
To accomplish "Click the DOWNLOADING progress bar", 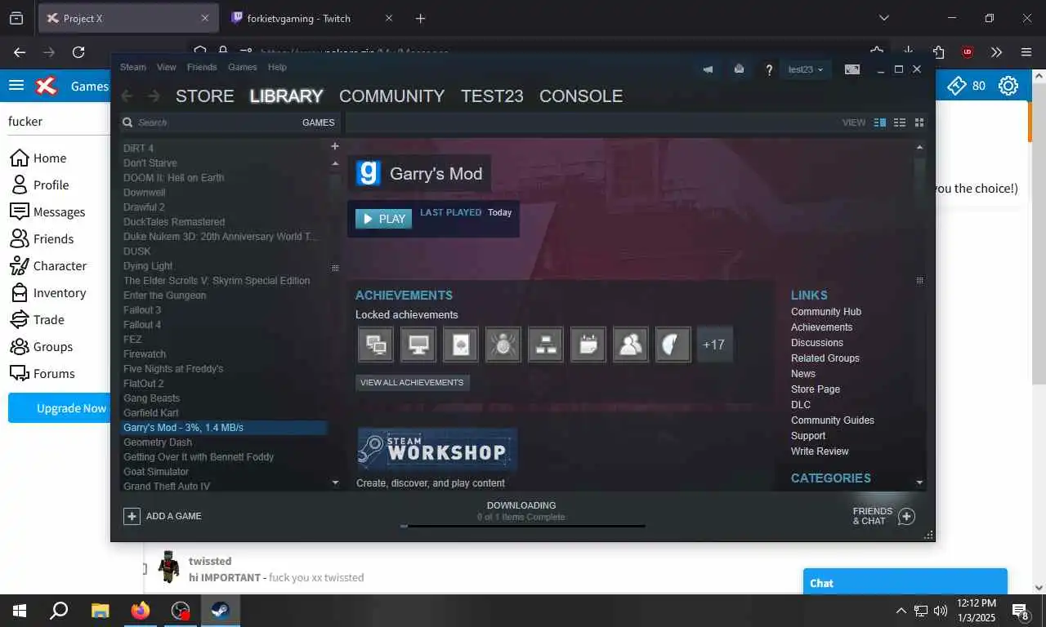I will [522, 526].
